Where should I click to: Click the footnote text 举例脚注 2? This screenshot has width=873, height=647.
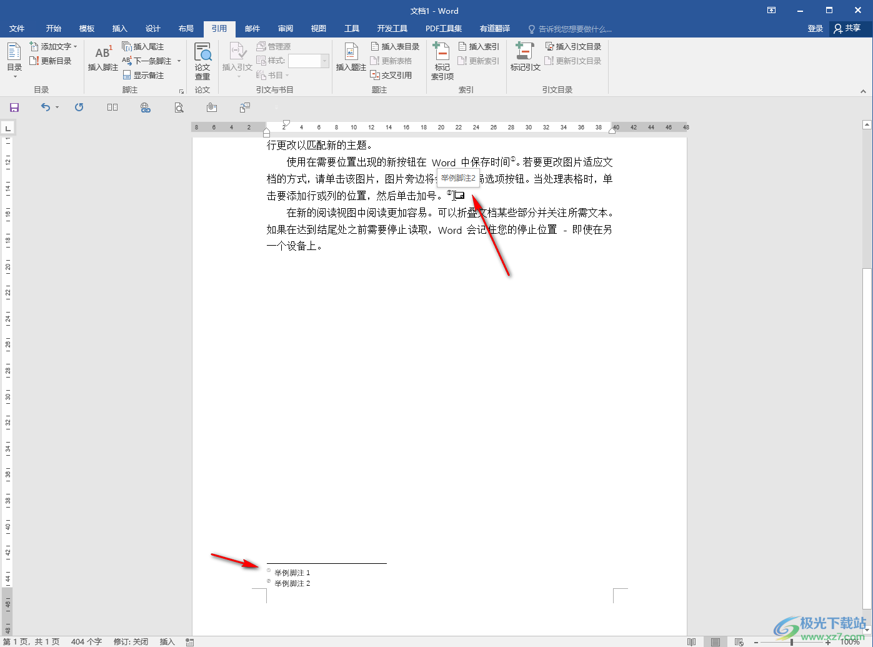292,583
